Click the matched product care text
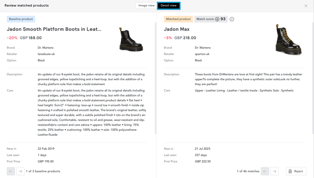The height and width of the screenshot is (178, 314). 244,91
